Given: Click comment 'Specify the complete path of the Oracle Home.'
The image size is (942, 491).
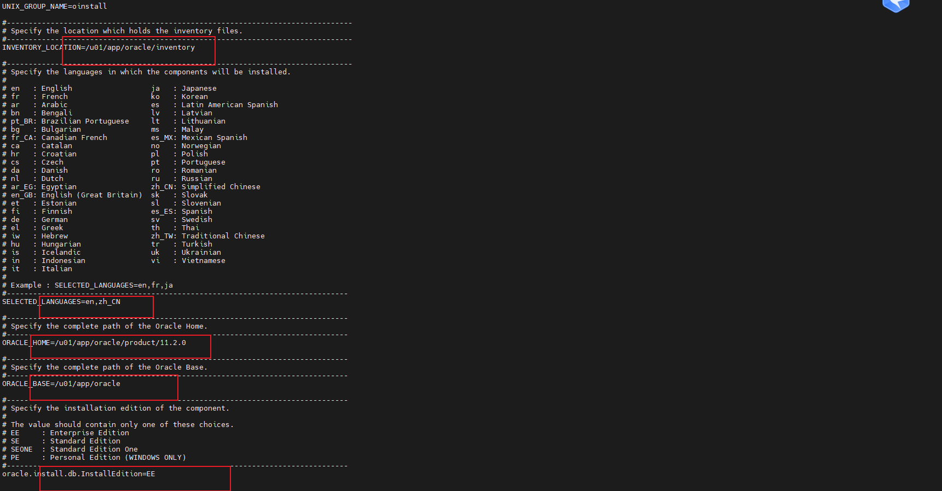Looking at the screenshot, I should click(x=109, y=326).
